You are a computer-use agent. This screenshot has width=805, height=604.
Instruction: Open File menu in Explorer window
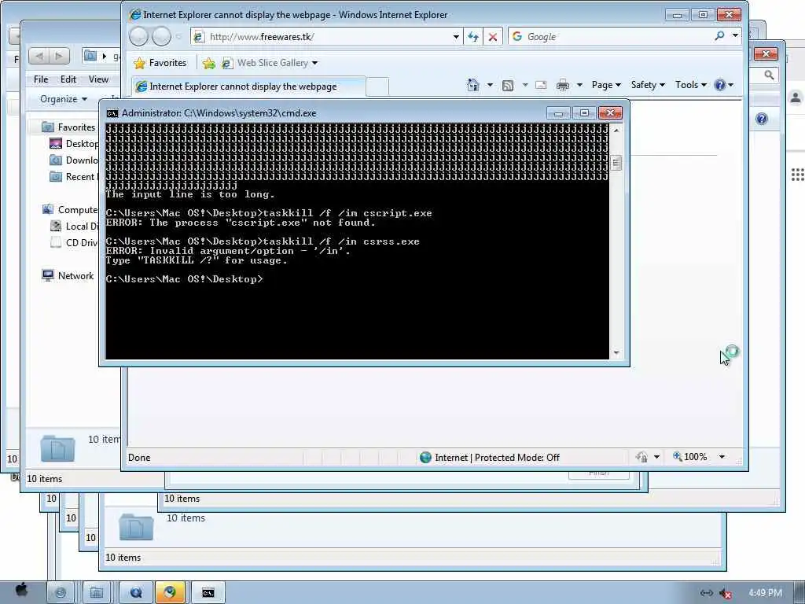pos(41,79)
